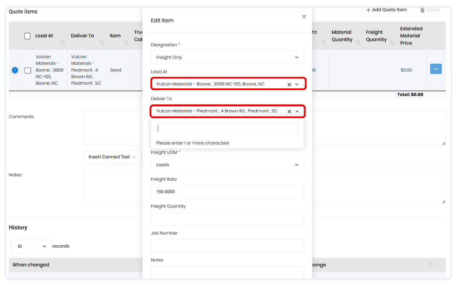Clear the Load At selection

point(289,84)
